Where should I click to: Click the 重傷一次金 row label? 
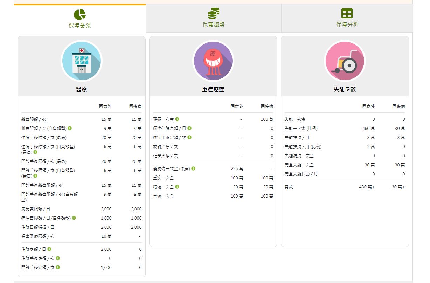163,196
